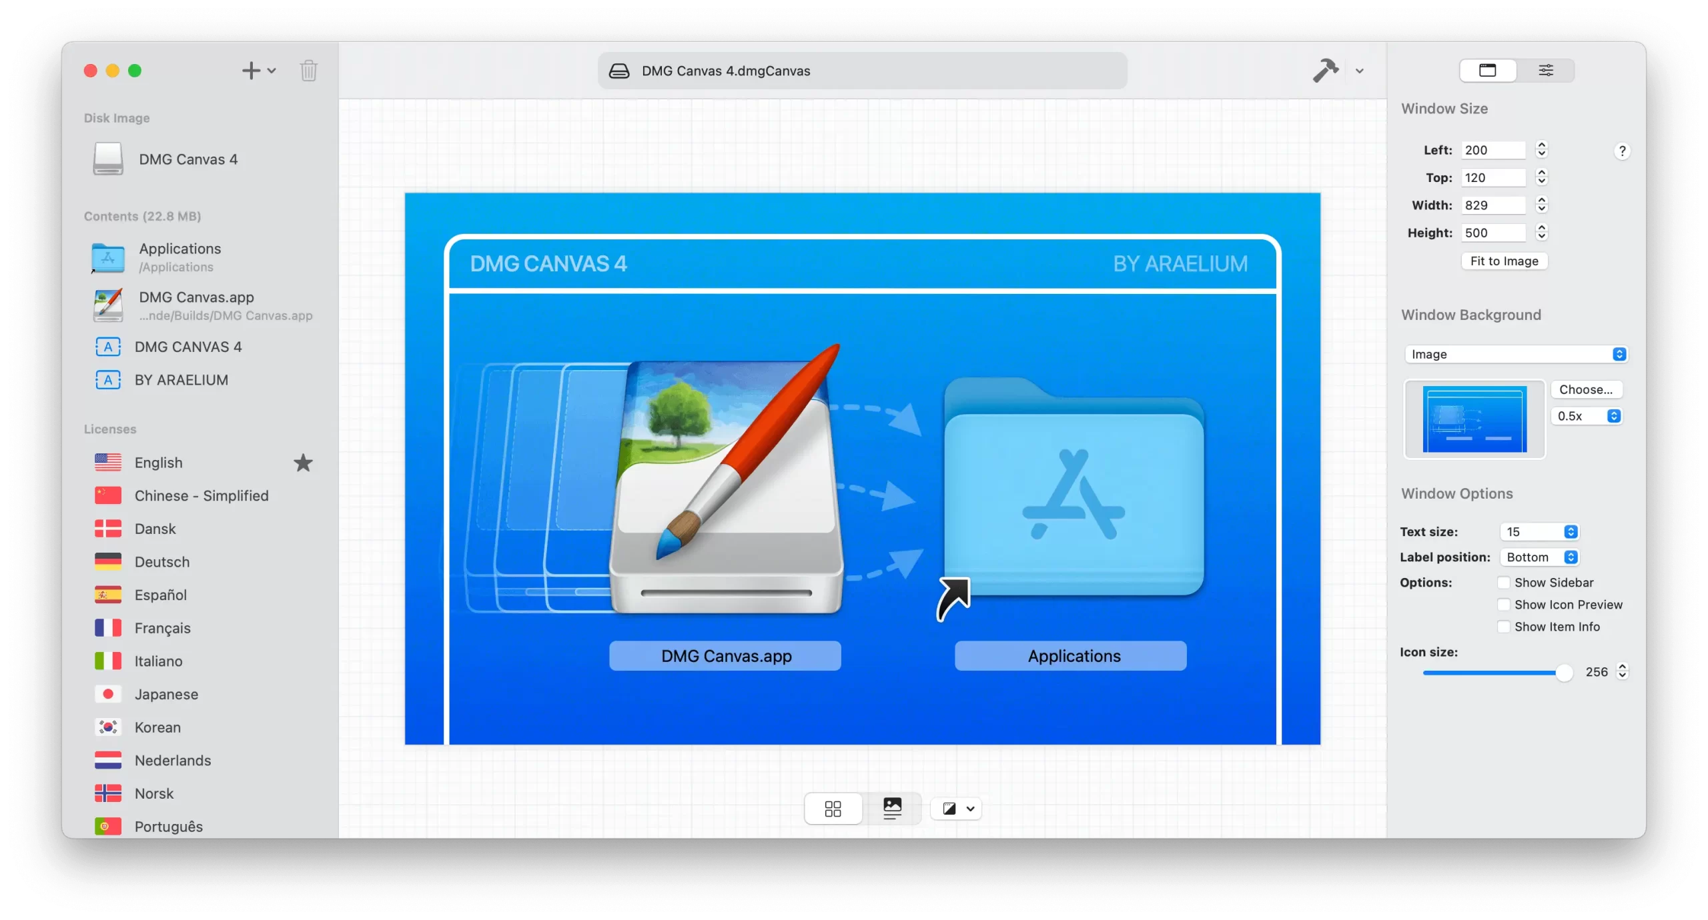Click the trash delete icon
The width and height of the screenshot is (1708, 920).
coord(308,71)
